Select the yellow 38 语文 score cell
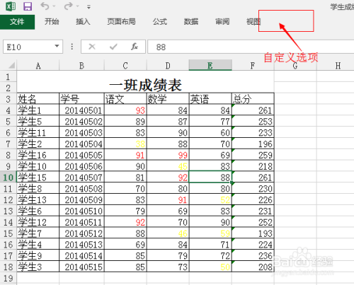 (x=125, y=144)
